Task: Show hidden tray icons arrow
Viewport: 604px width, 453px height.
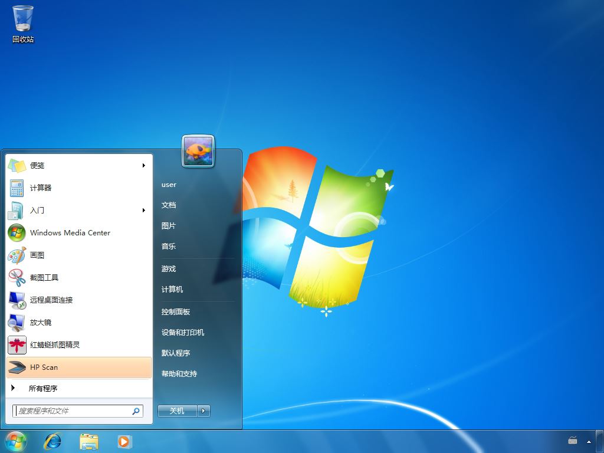Action: point(589,441)
